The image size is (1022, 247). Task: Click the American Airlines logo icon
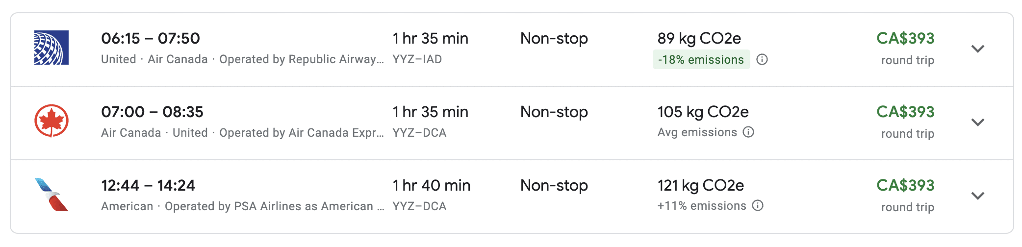tap(51, 195)
